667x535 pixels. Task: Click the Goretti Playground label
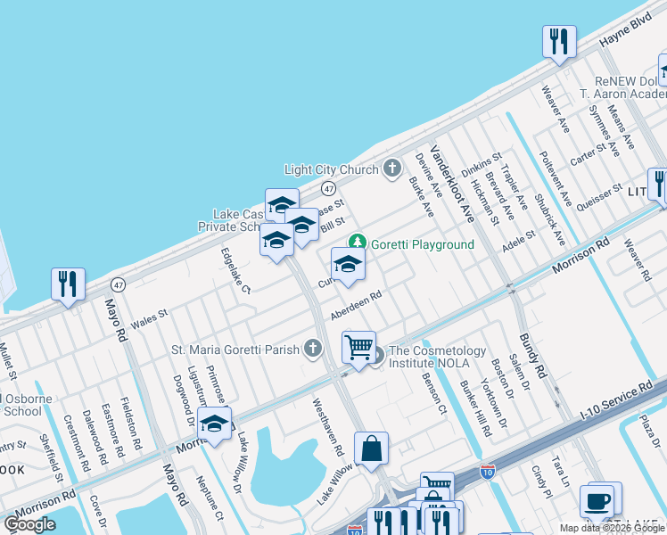pyautogui.click(x=423, y=244)
